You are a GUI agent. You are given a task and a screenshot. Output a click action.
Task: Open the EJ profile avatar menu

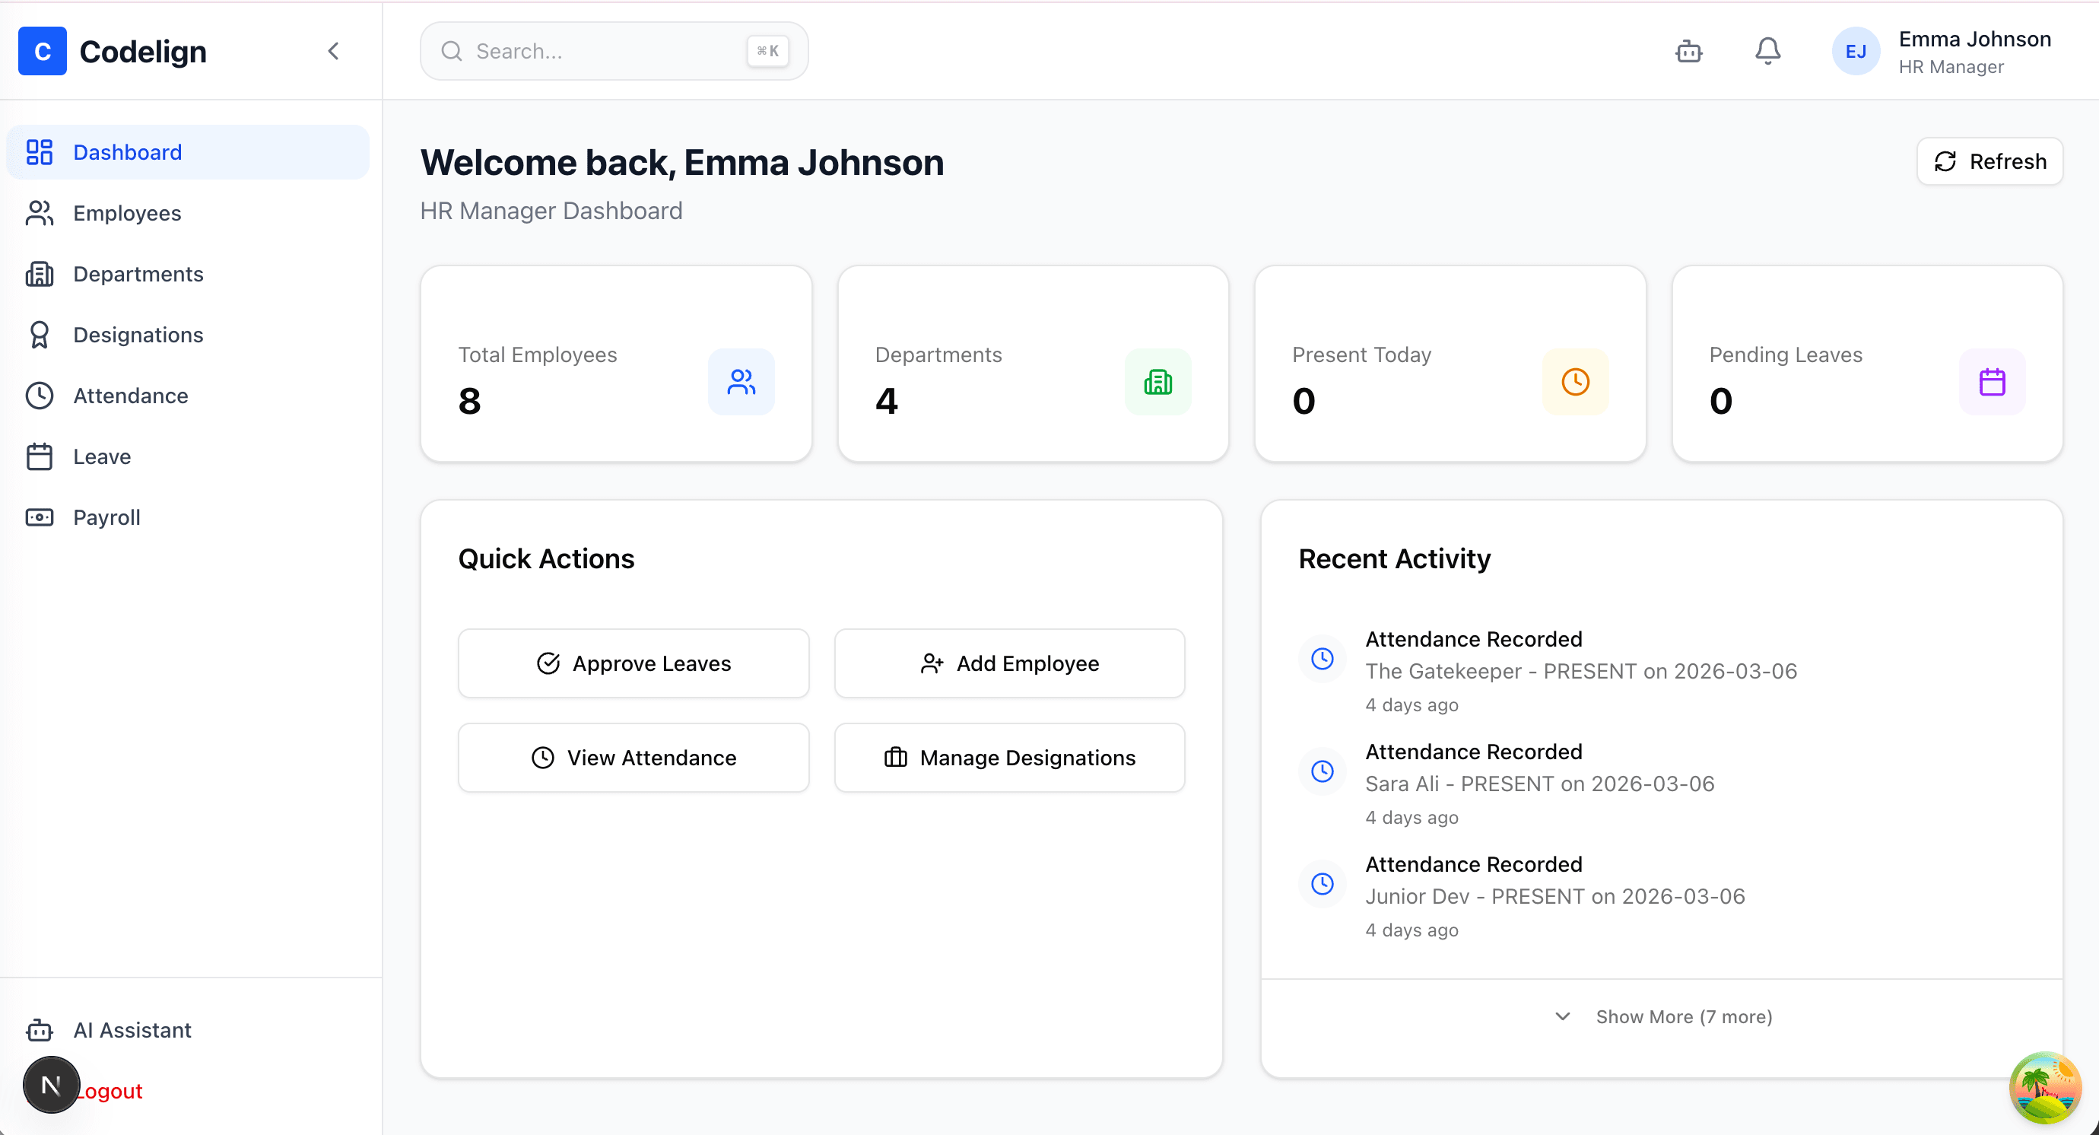(x=1856, y=50)
